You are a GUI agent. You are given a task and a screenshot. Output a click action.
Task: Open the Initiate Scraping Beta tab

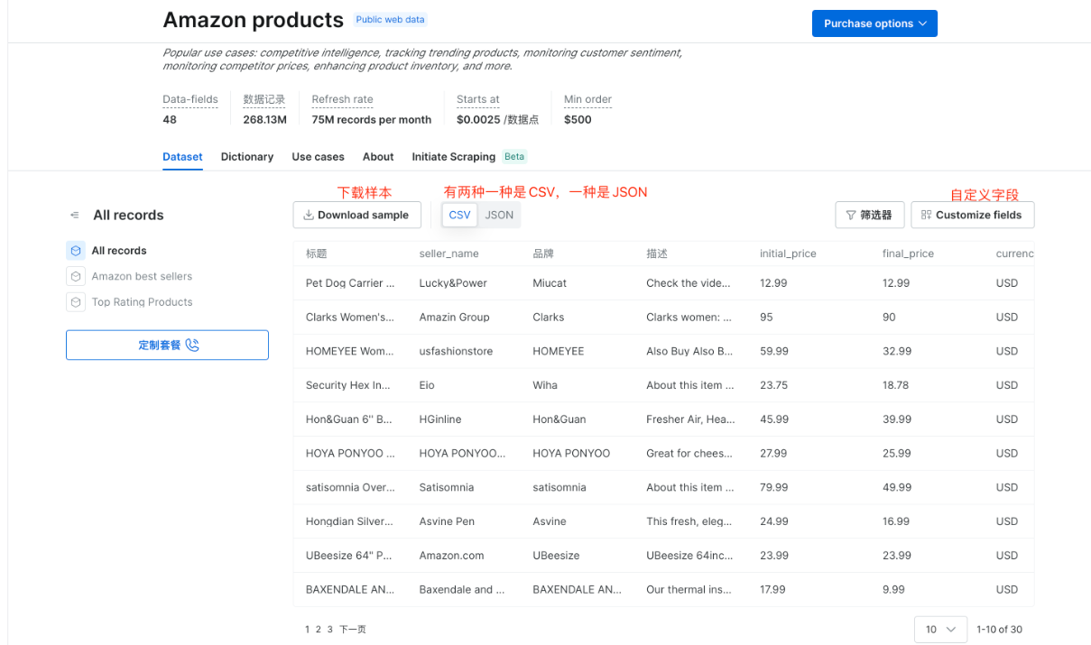coord(469,157)
